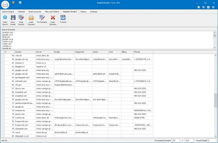Open the History tab
218x143 pixels.
[x=84, y=12]
